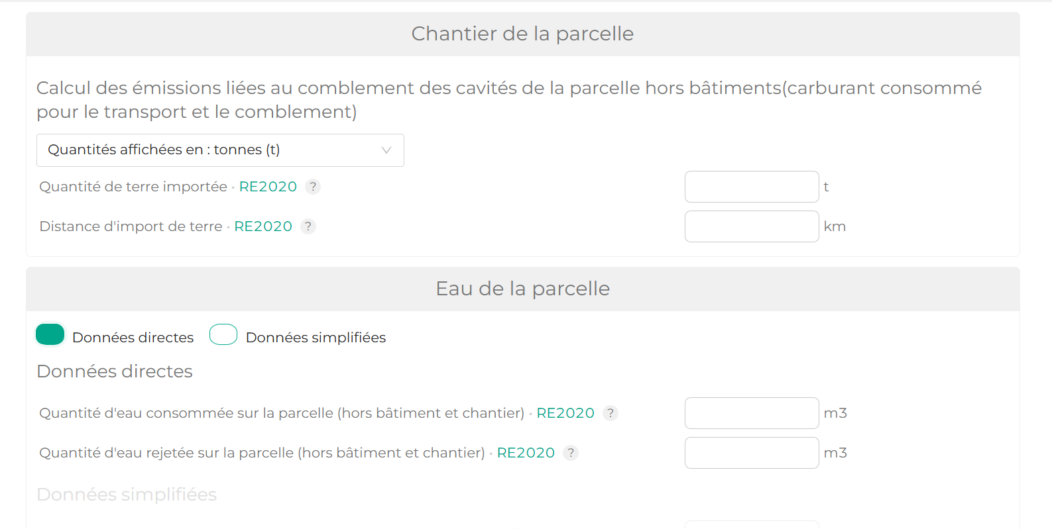Click the Chantier de la parcelle section header
This screenshot has width=1052, height=529.
[522, 34]
